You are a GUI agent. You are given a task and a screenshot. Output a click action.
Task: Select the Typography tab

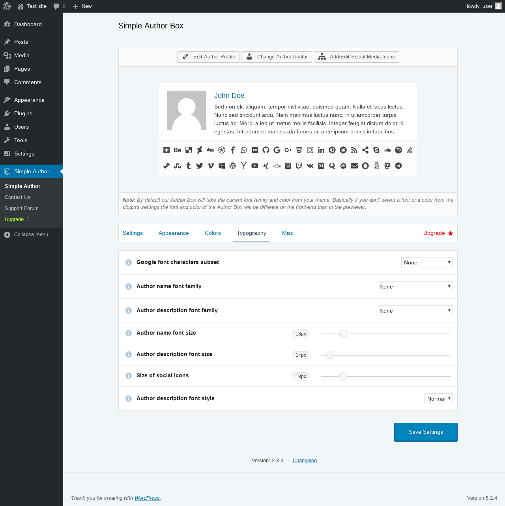(251, 233)
